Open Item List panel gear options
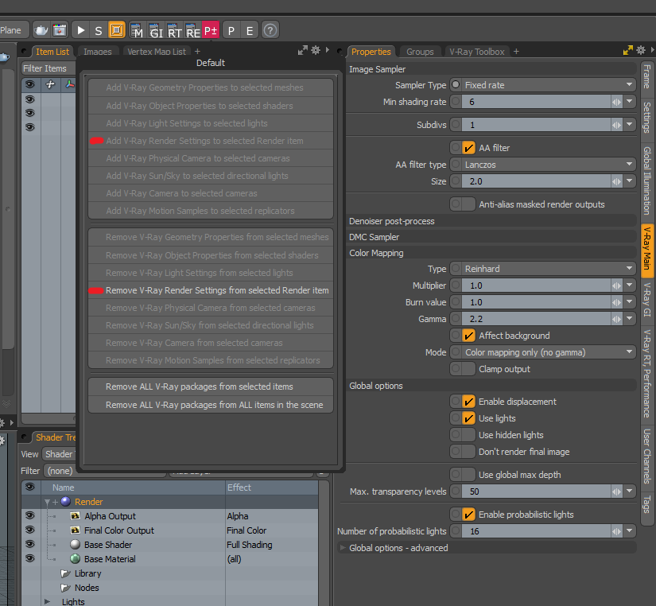Screen dimensions: 656x606 point(316,50)
